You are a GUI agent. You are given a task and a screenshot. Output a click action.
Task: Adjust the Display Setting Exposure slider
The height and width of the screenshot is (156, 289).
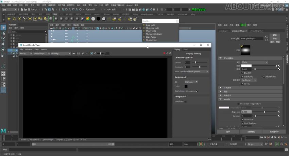pos(200,67)
